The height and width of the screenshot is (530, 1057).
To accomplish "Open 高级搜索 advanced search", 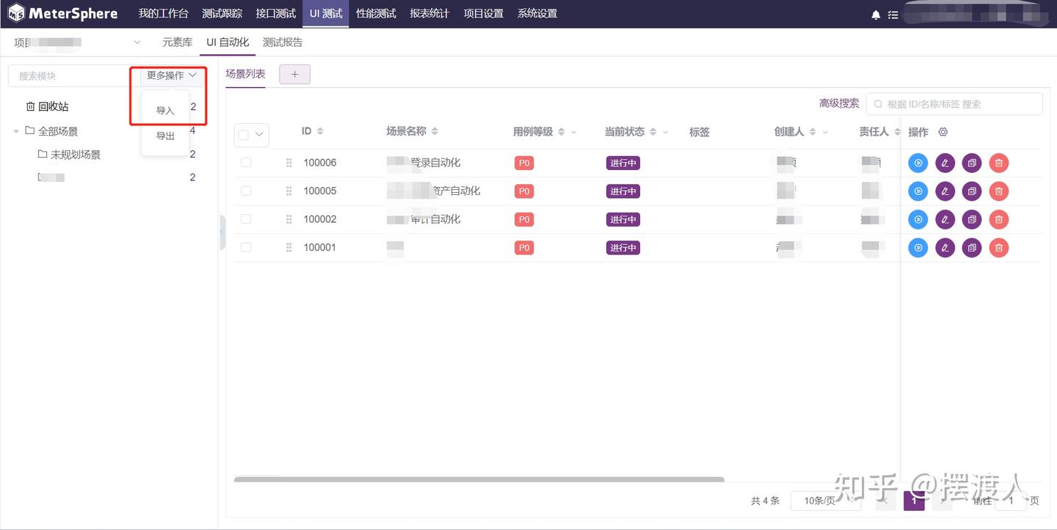I will click(839, 103).
